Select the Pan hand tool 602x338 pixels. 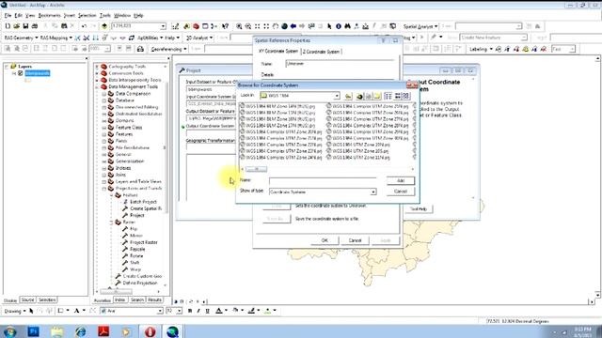click(x=276, y=26)
